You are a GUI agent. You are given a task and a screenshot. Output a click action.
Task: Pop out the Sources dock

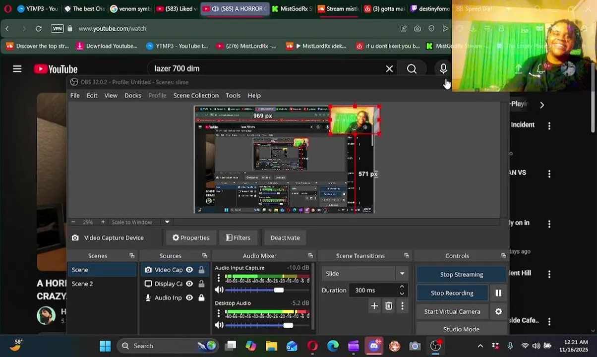(x=204, y=256)
